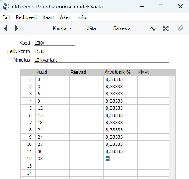189x179 pixels.
Task: Expand the Koosta dropdown menu
Action: tap(62, 28)
